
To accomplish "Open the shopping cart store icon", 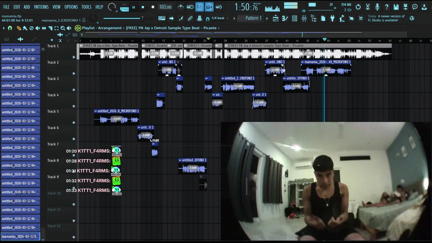I will point(360,18).
